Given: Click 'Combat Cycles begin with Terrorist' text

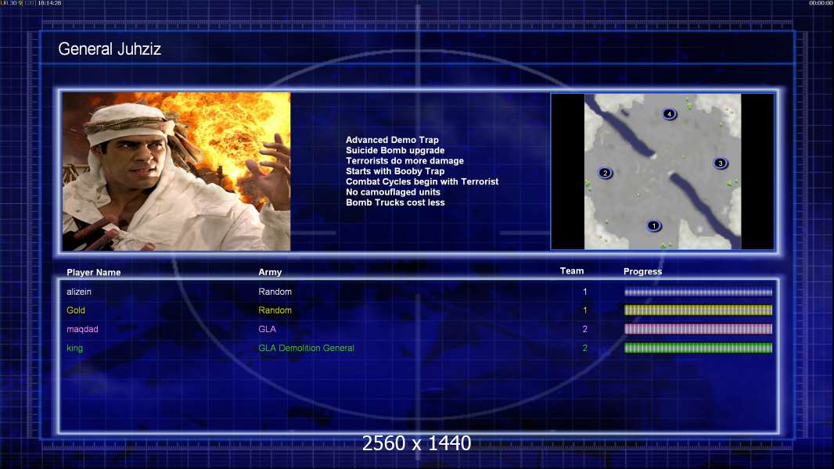Looking at the screenshot, I should pos(422,181).
